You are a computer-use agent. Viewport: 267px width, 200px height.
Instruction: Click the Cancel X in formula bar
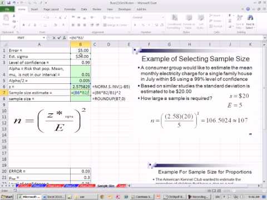[x=54, y=38]
